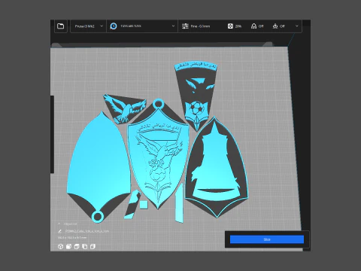Click the blue material spool icon

click(x=114, y=26)
